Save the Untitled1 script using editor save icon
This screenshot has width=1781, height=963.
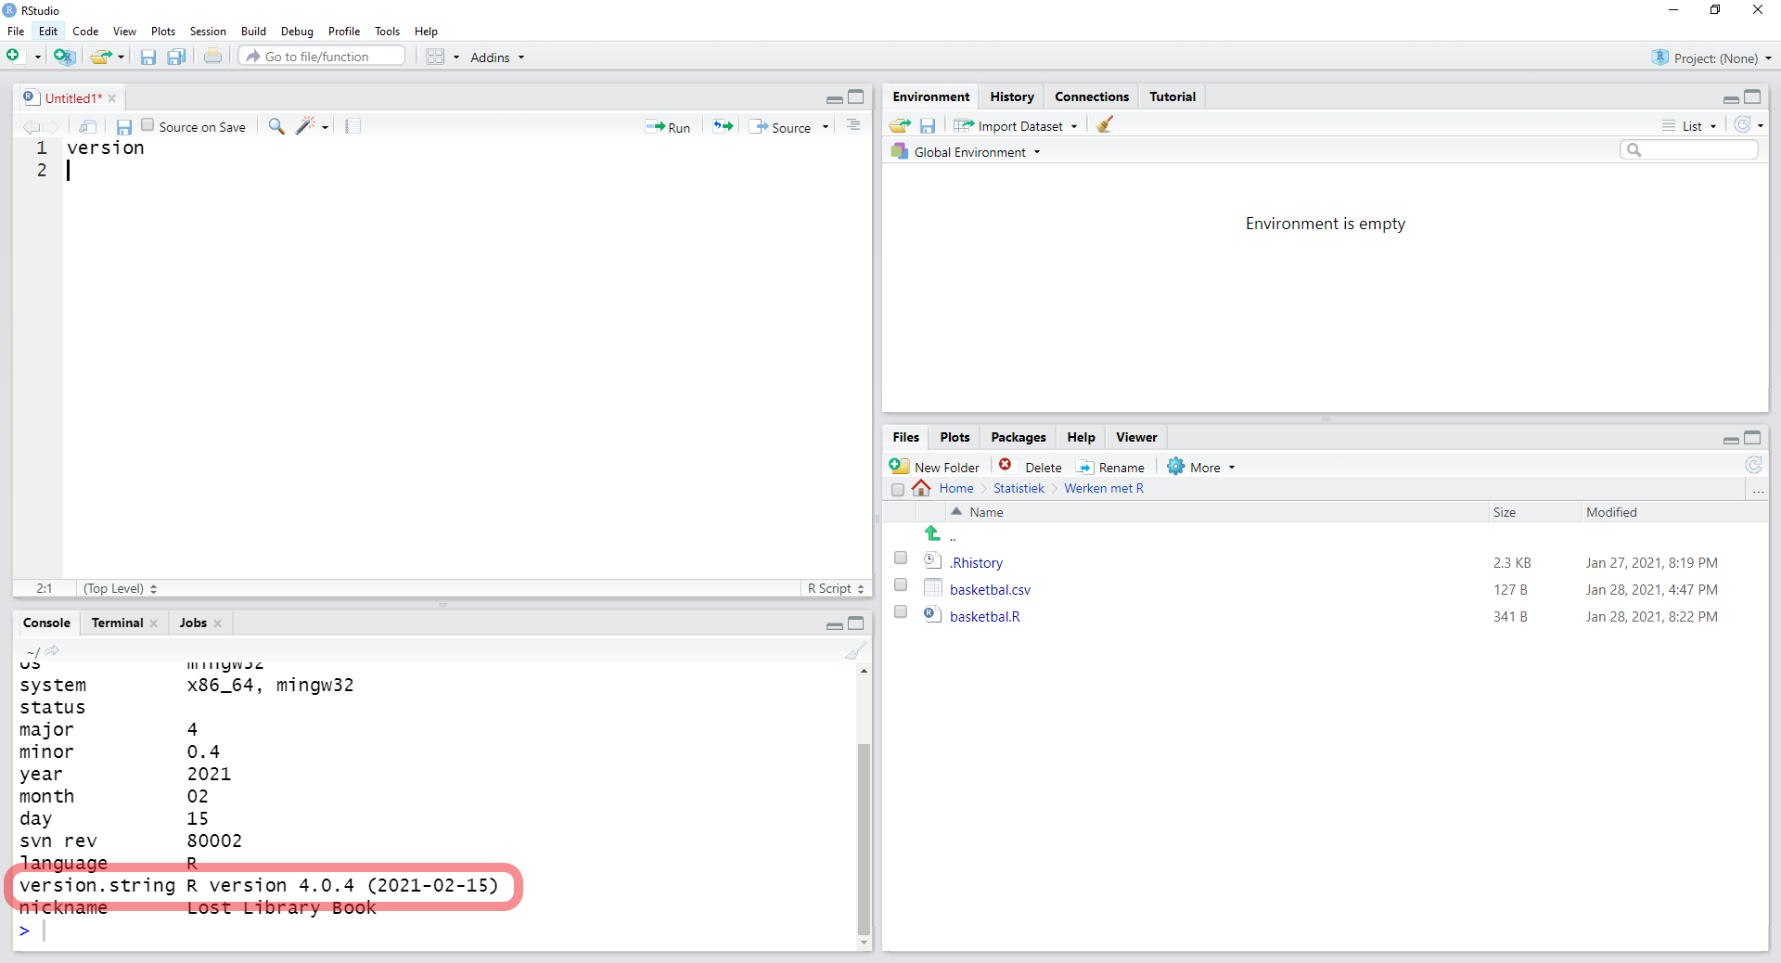[123, 126]
